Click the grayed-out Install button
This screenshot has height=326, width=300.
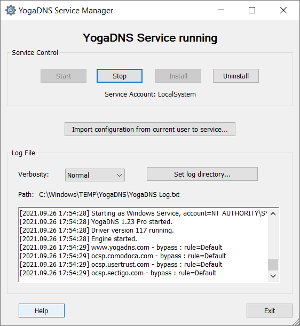pyautogui.click(x=178, y=76)
